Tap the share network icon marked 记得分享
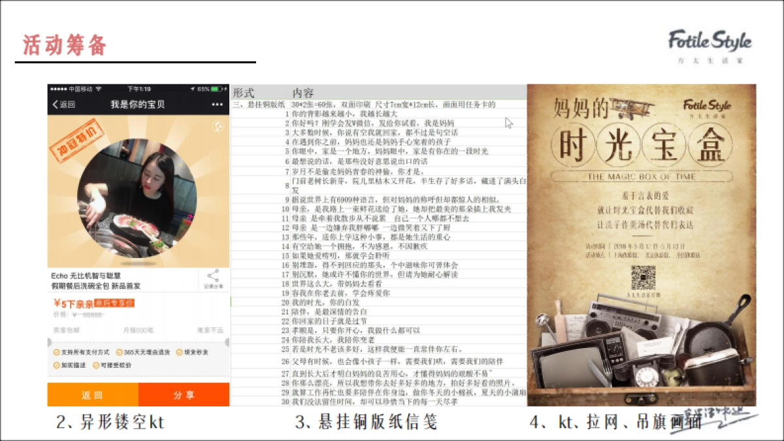This screenshot has height=441, width=784. coord(213,278)
